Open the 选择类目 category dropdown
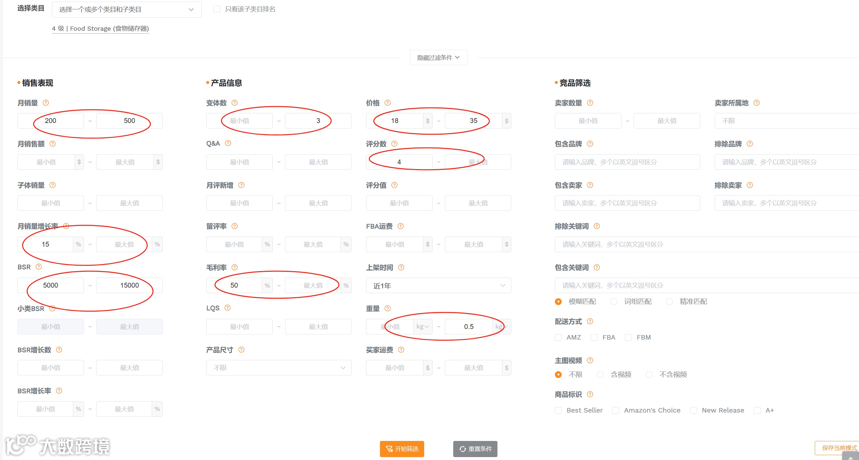This screenshot has width=859, height=460. 127,10
